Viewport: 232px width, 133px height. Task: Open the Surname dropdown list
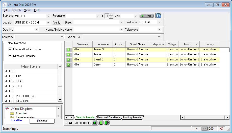[48, 16]
